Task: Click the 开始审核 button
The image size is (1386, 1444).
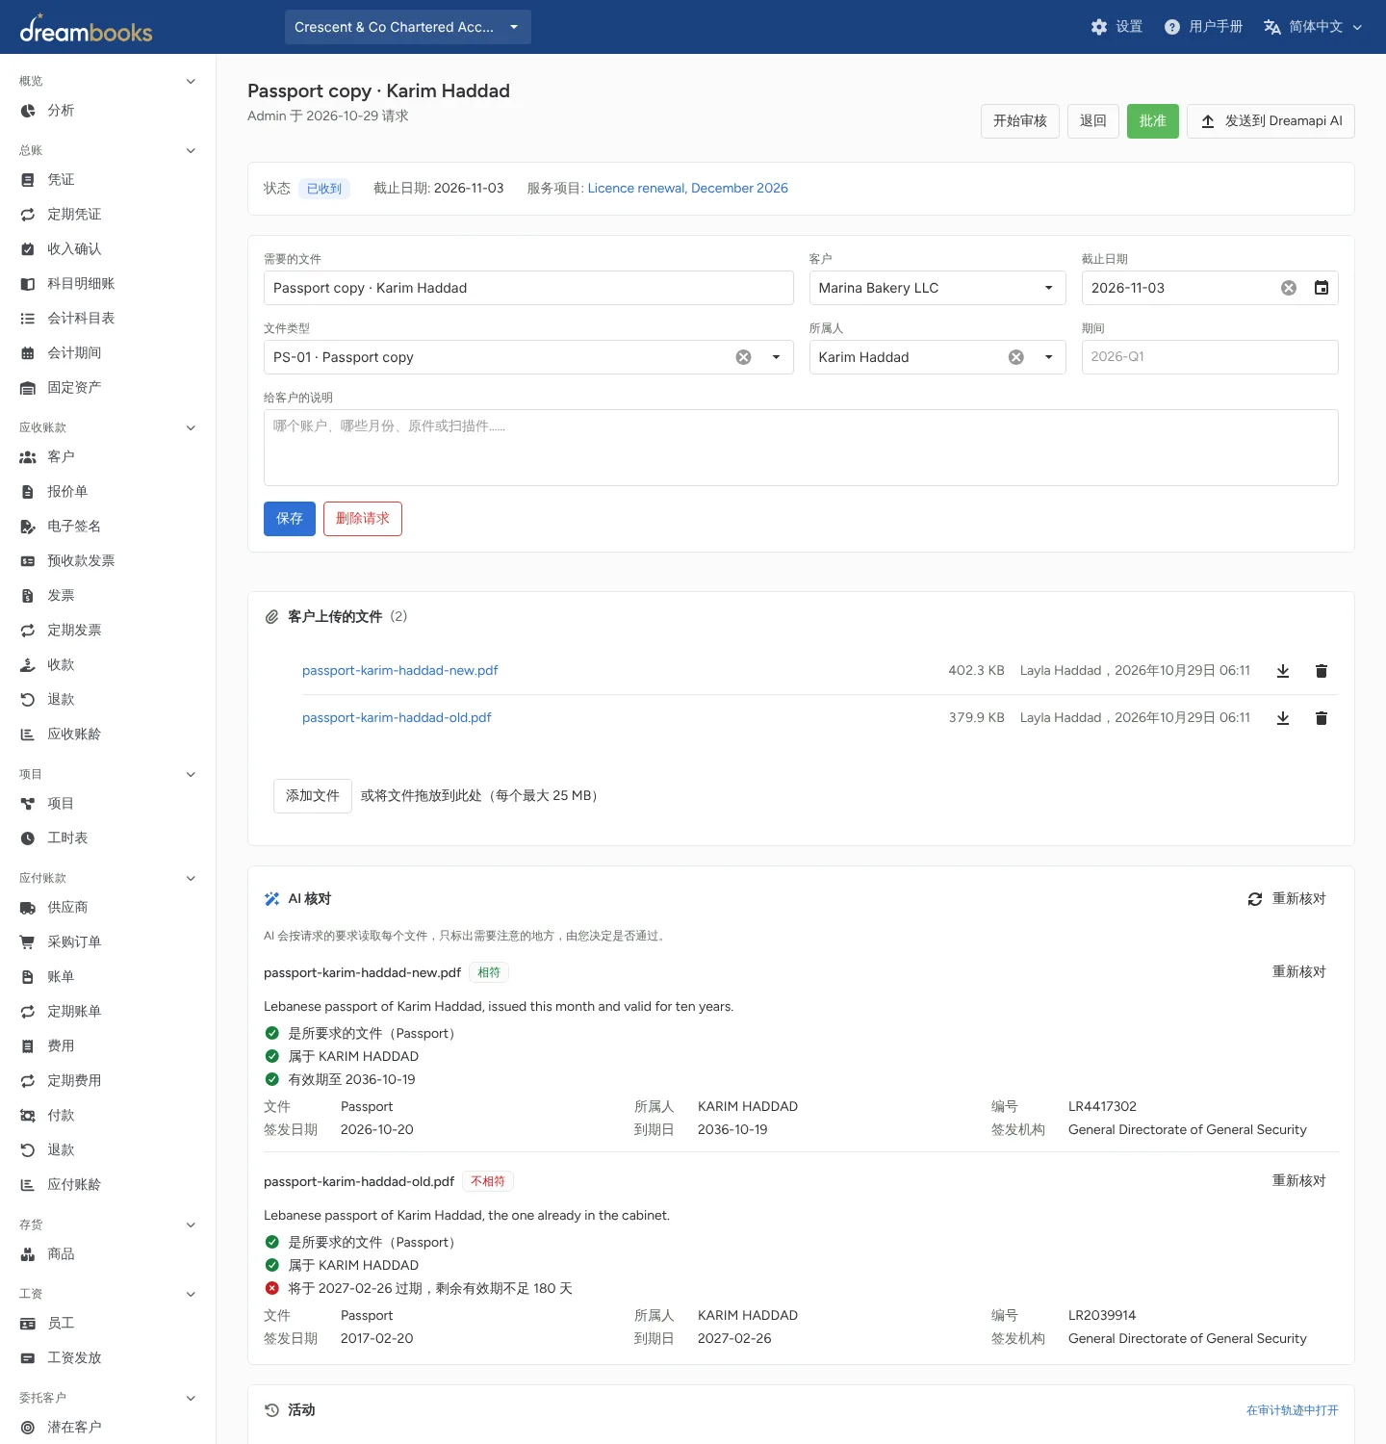Action: [x=1020, y=121]
